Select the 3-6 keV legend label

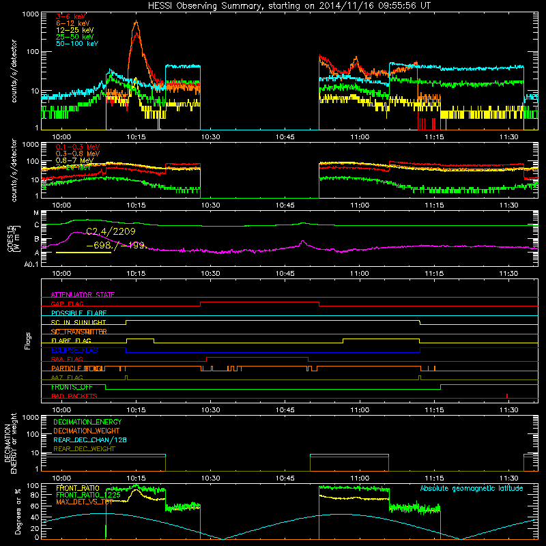click(x=71, y=16)
